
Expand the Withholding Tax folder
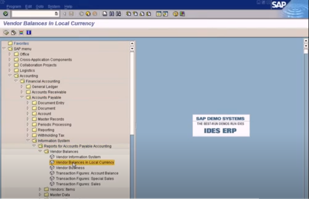28,135
